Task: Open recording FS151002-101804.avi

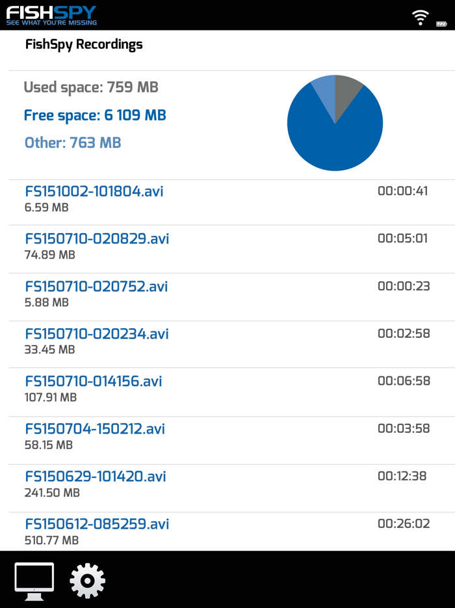Action: tap(231, 202)
